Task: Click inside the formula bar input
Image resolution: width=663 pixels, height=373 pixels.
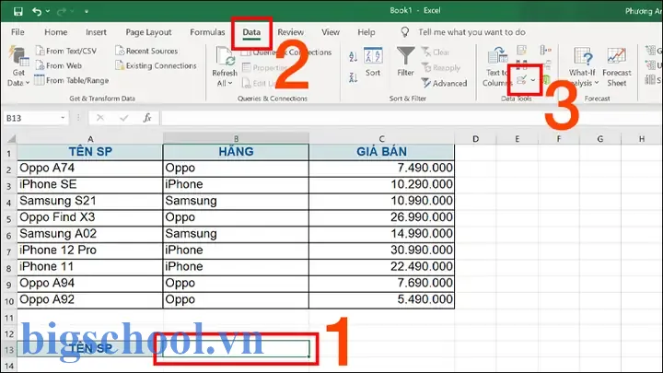Action: point(411,118)
